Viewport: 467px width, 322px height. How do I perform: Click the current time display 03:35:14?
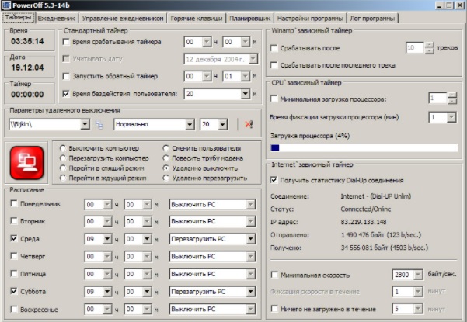point(27,41)
